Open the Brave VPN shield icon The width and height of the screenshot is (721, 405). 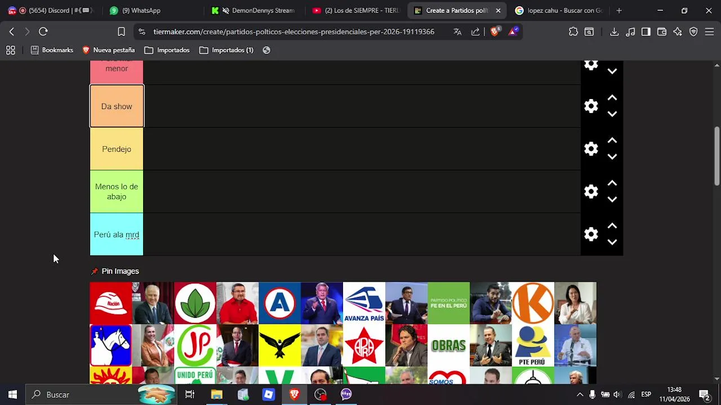[693, 31]
